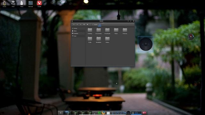Click the round speaker gadget on desktop
Viewport: 205px width, 115px height.
tap(146, 44)
